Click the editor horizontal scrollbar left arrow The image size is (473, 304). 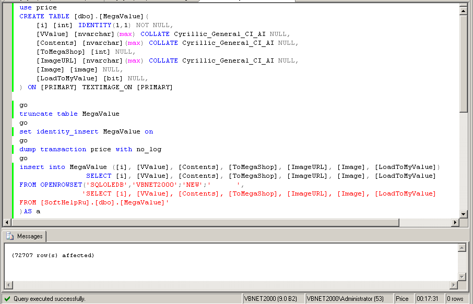7,223
